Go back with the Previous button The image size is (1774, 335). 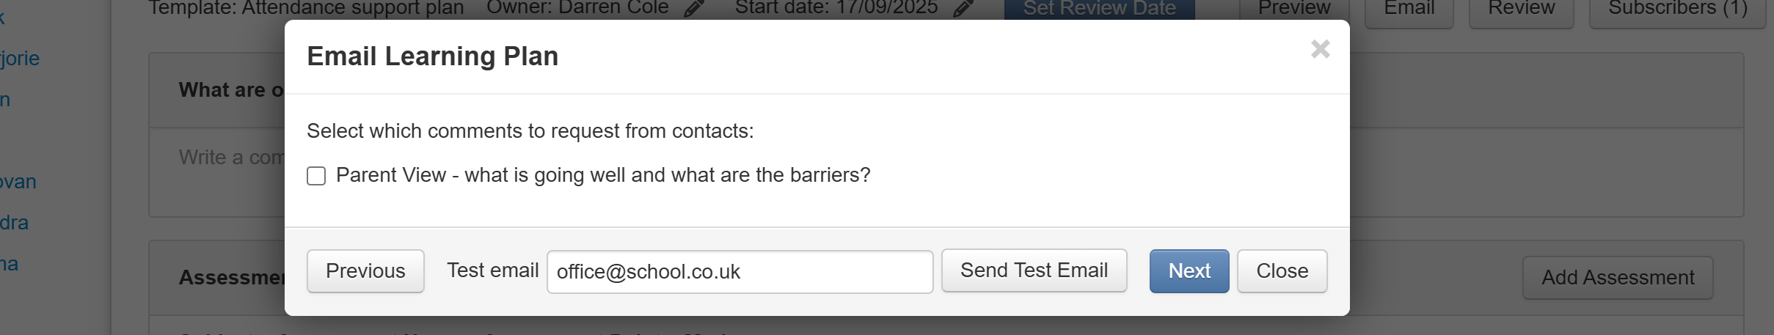(365, 271)
